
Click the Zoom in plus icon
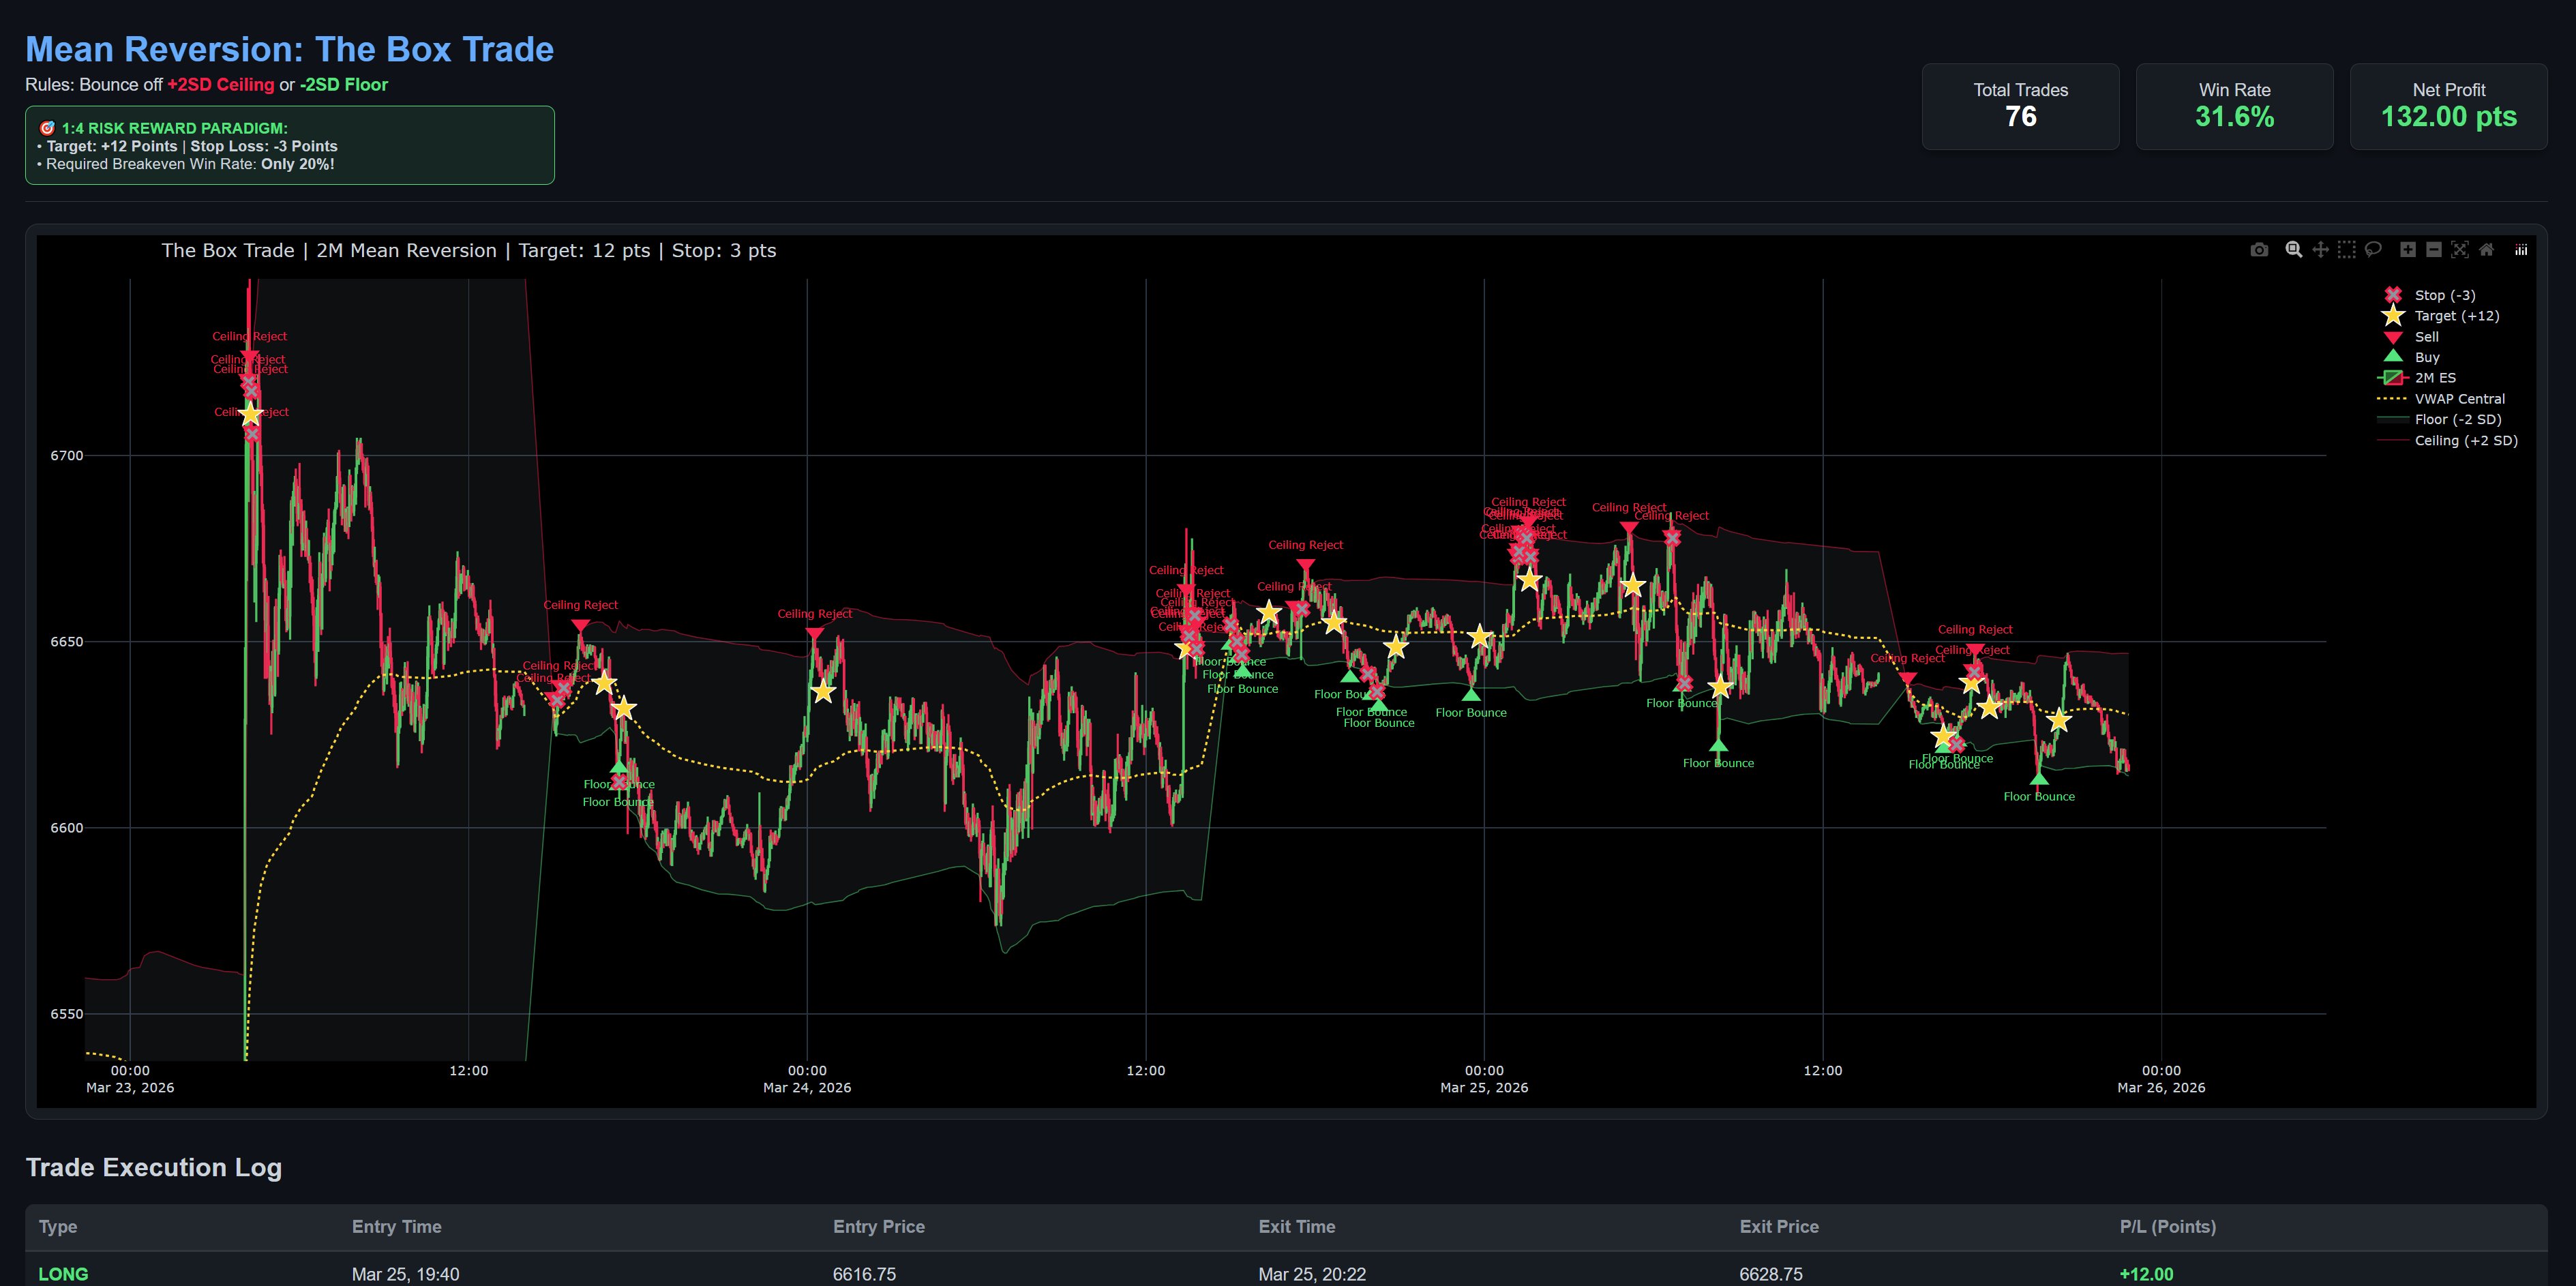pos(2408,250)
